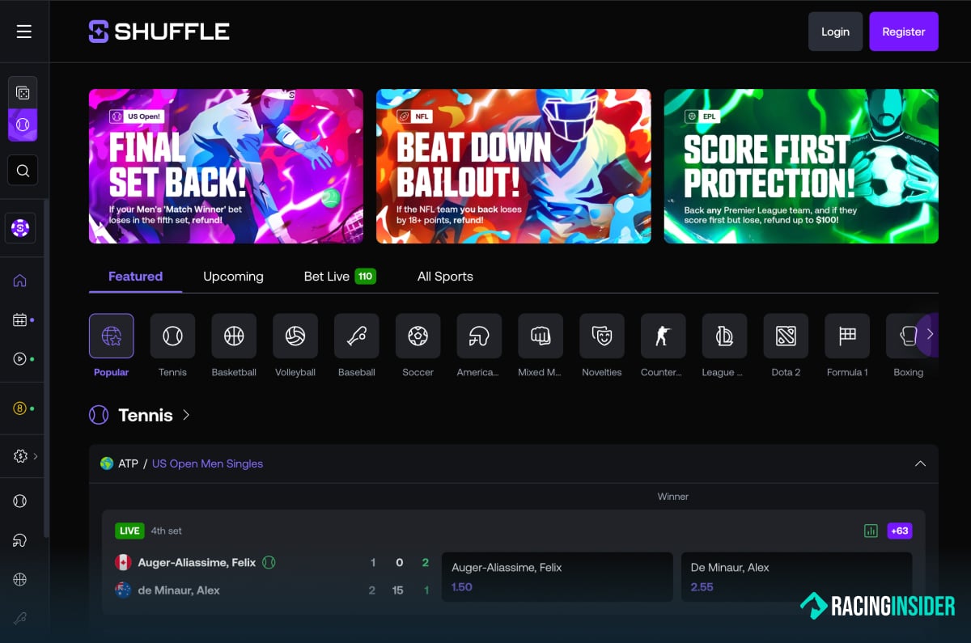The image size is (971, 643).
Task: Open the Score First Protection EPL promo
Action: (x=801, y=166)
